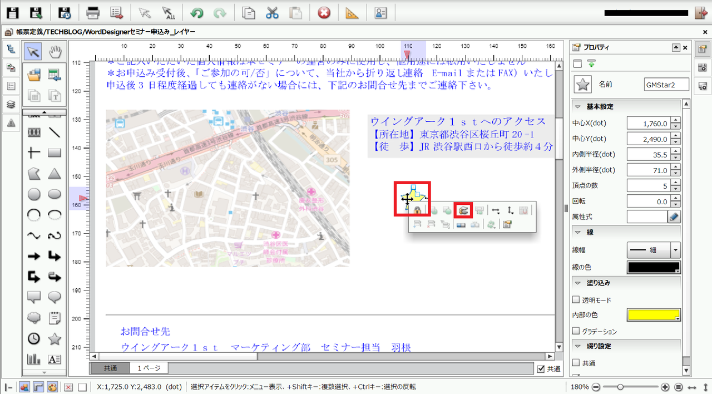Open the 内部の色 yellow color swatch
Screen dimensions: 712x394
click(x=654, y=315)
